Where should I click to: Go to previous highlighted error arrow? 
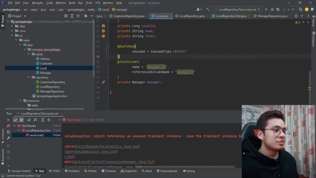point(304,22)
